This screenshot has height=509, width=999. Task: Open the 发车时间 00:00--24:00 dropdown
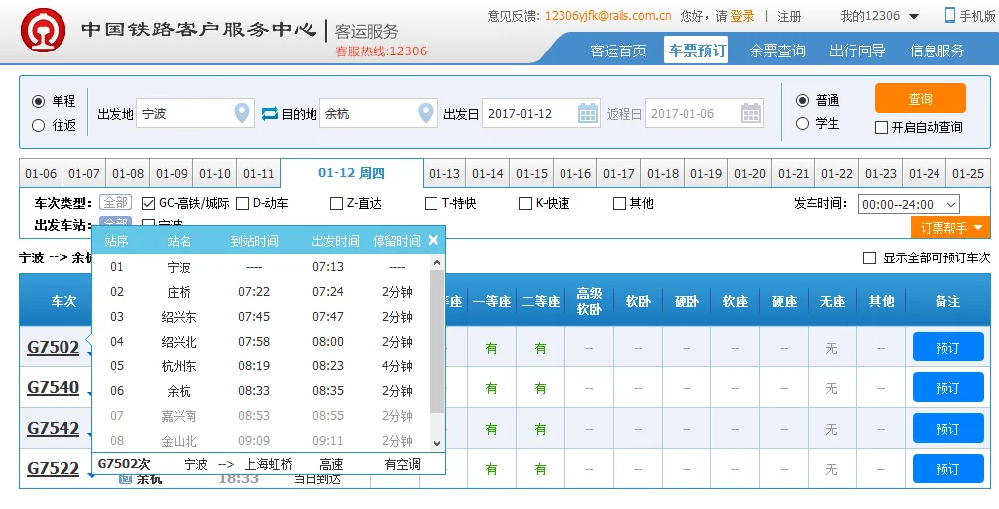coord(909,204)
